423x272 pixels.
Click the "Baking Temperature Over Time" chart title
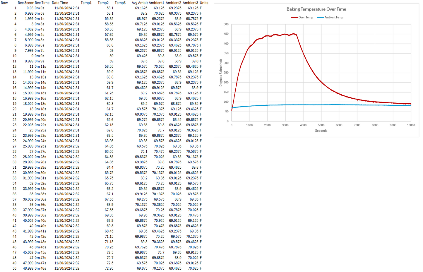pos(316,9)
